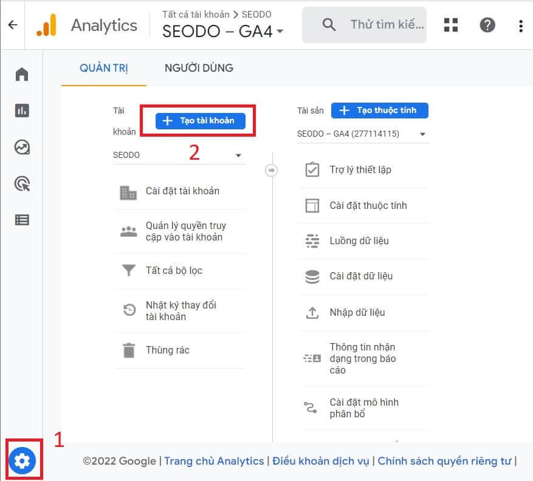Click the circular arrow between account and property columns
This screenshot has height=481, width=533.
coord(271,170)
